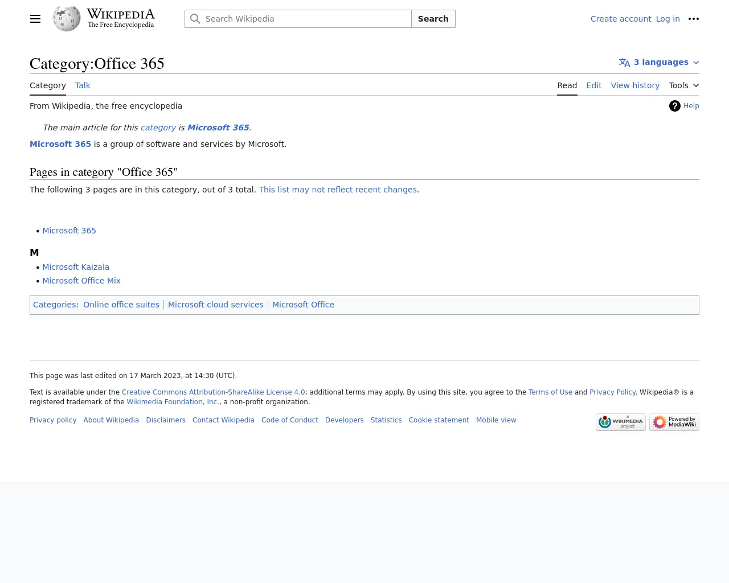Focus the Search Wikipedia input field
Image resolution: width=729 pixels, height=583 pixels.
[306, 19]
